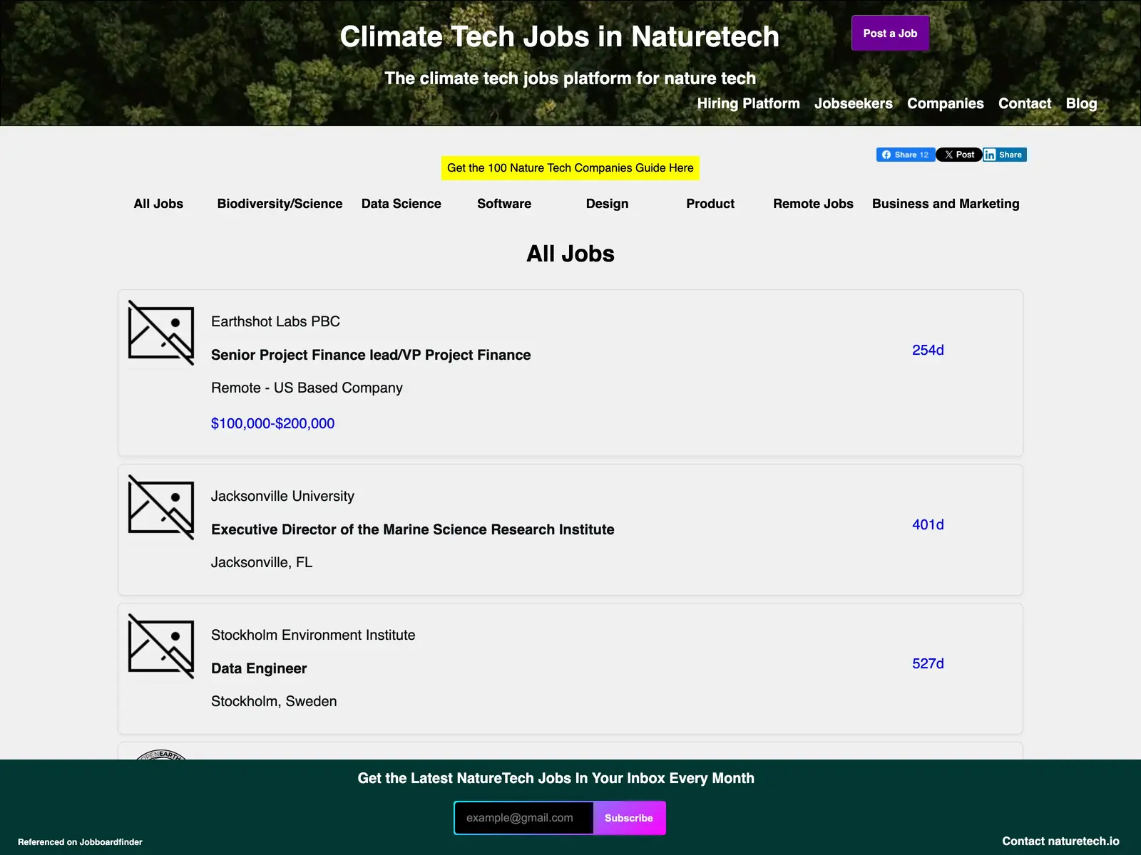Click the 254d posting age
The height and width of the screenshot is (855, 1141).
(x=928, y=350)
